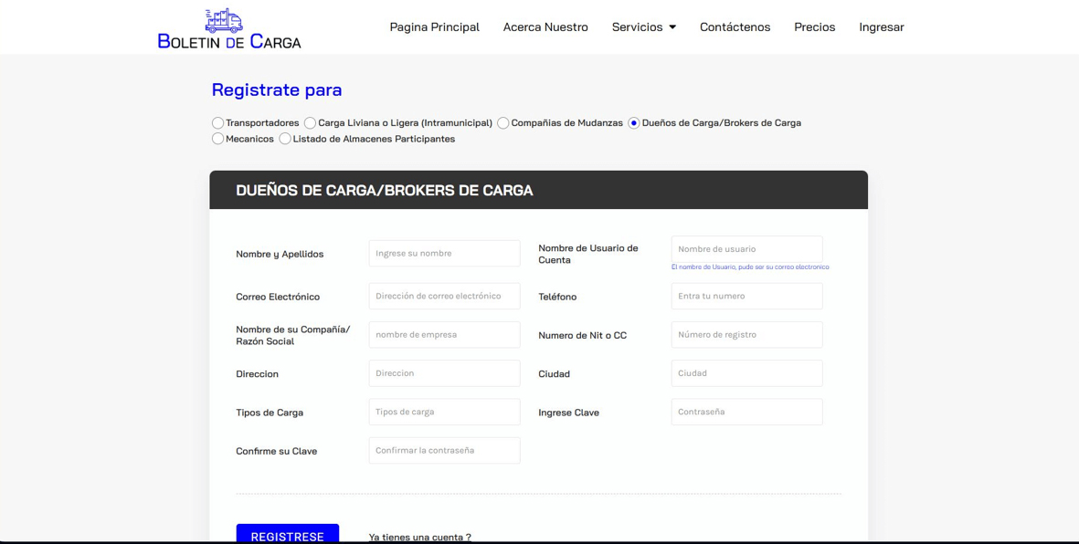Expand the Servicios dropdown menu
Screen dimensions: 1079x544
(x=644, y=27)
